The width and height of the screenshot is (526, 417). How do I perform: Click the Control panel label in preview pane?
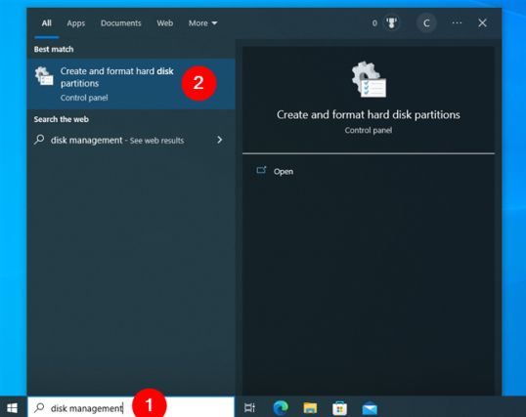tap(368, 131)
